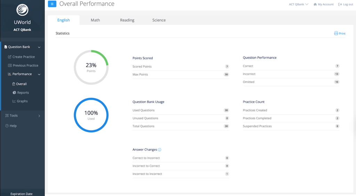This screenshot has width=356, height=196.
Task: Switch to the Science tab
Action: [159, 20]
